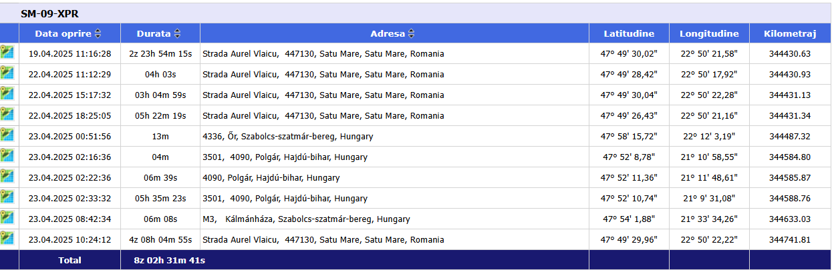The image size is (834, 270).
Task: View map for the 23.04.2025 10:24:12 stop
Action: pos(7,239)
